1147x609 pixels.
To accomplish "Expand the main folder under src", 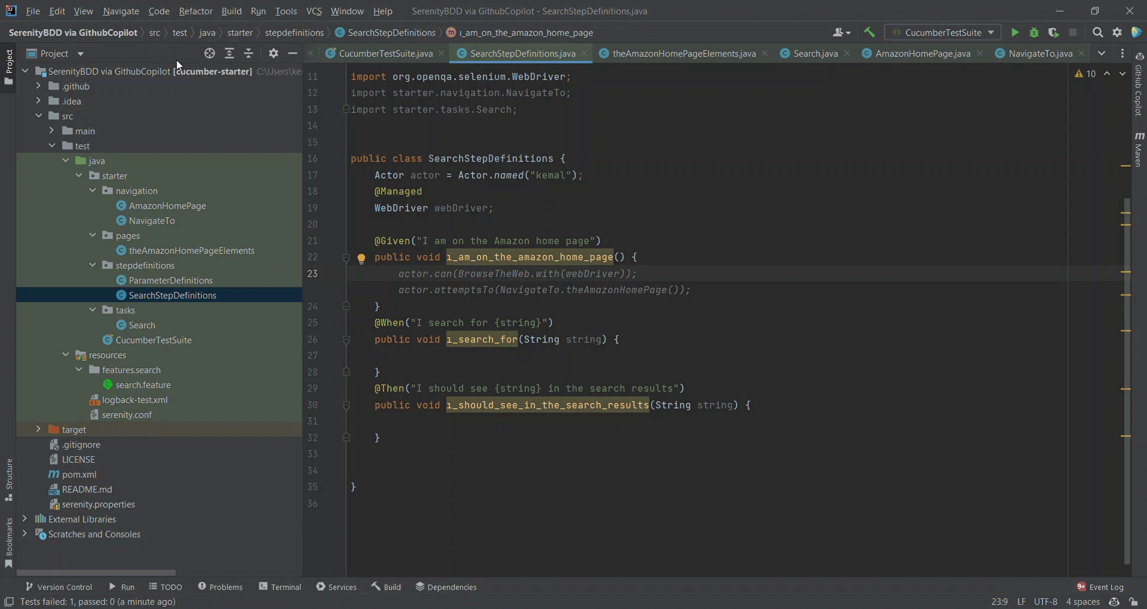I will point(52,130).
